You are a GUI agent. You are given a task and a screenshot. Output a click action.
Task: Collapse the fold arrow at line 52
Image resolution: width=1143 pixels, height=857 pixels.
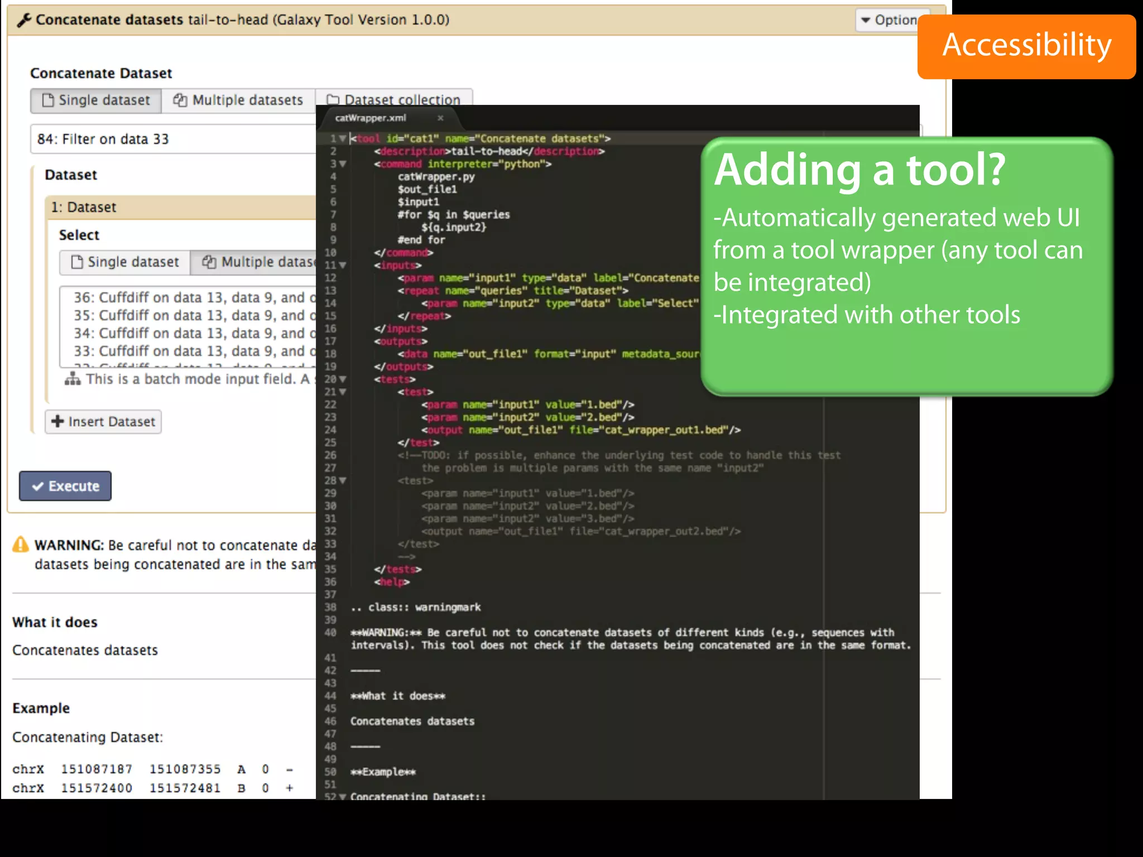pos(343,796)
